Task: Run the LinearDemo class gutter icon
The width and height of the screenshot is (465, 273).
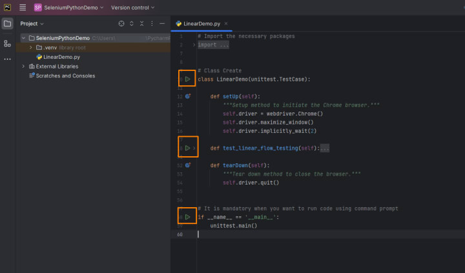Action: click(187, 79)
